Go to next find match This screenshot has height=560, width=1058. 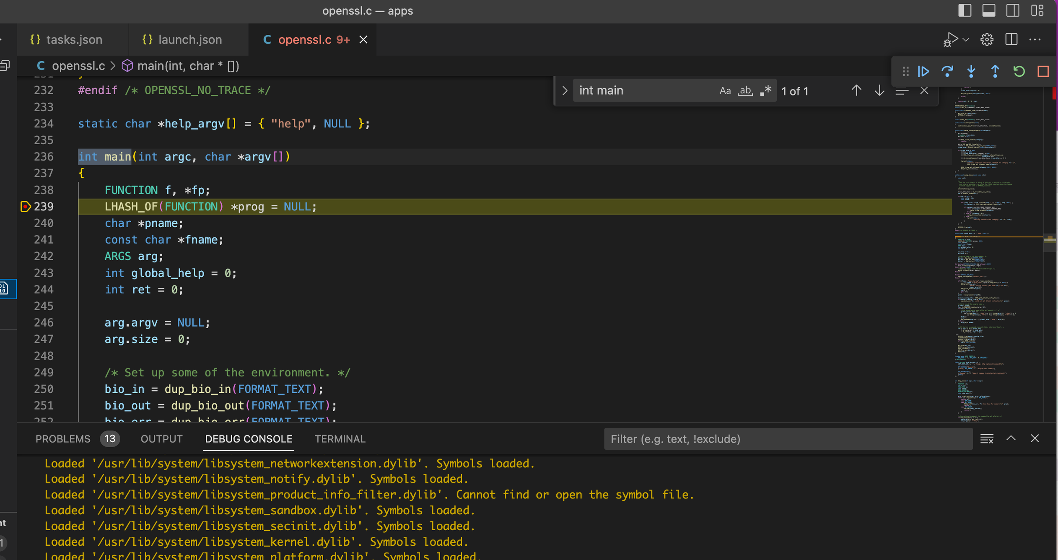tap(879, 91)
